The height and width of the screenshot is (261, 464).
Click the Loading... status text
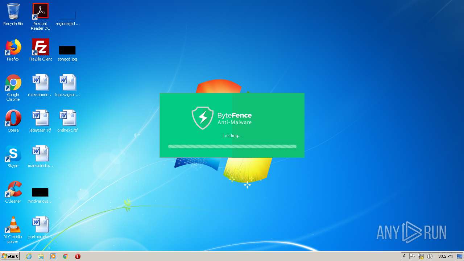(x=232, y=136)
